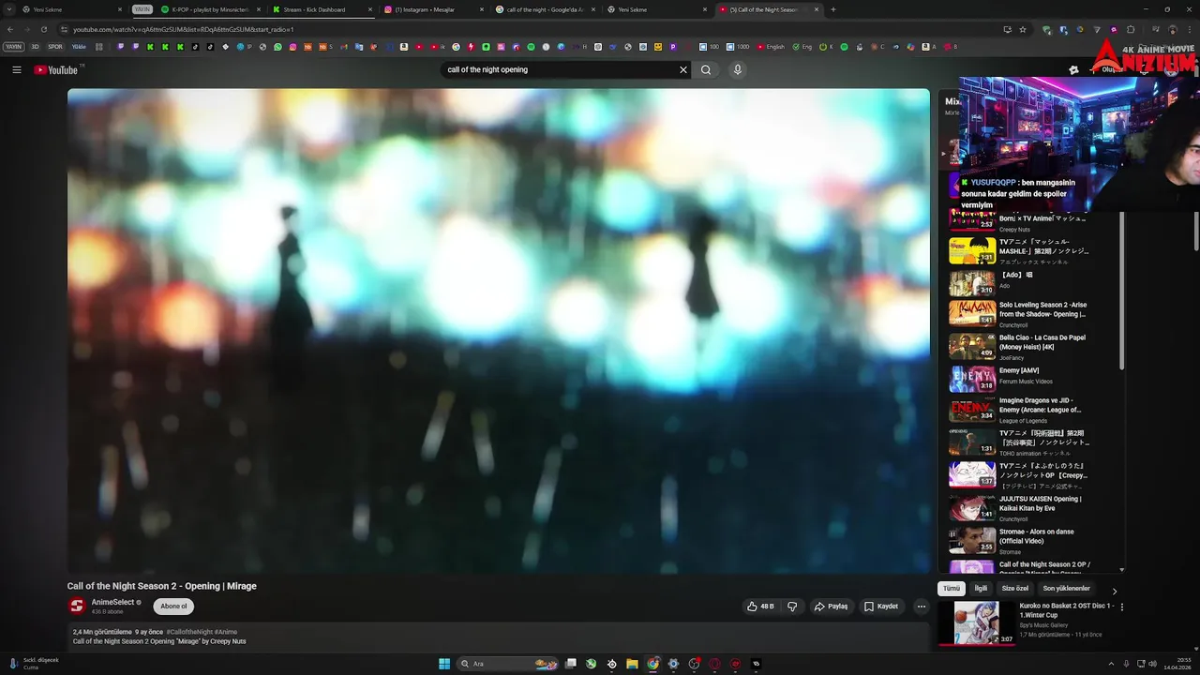
Task: Open a new browser tab with plus
Action: [833, 9]
